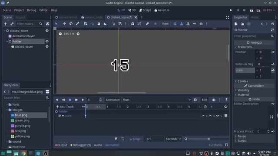Click the autoplay on load icon
This screenshot has height=156, width=278.
(195, 100)
